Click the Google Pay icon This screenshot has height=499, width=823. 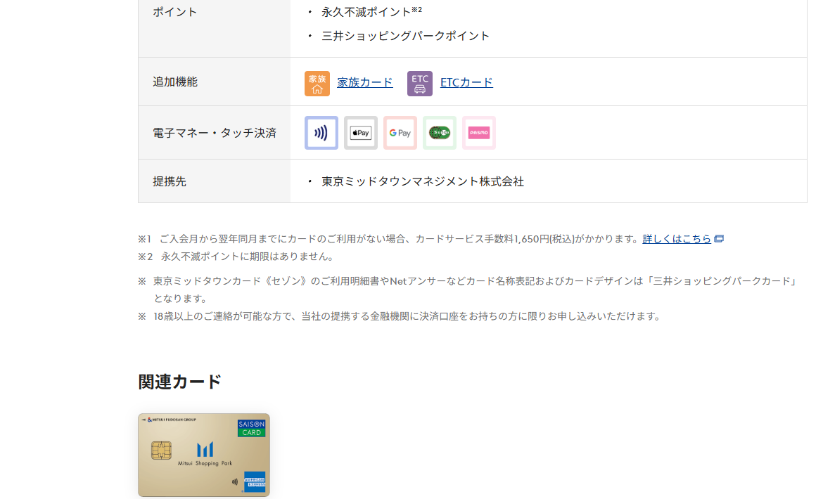pos(400,133)
